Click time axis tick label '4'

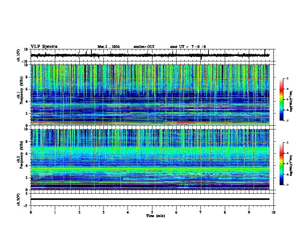(128, 212)
